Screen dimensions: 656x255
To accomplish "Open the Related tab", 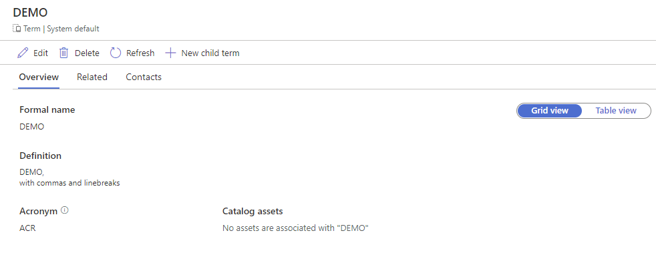I will click(x=92, y=77).
